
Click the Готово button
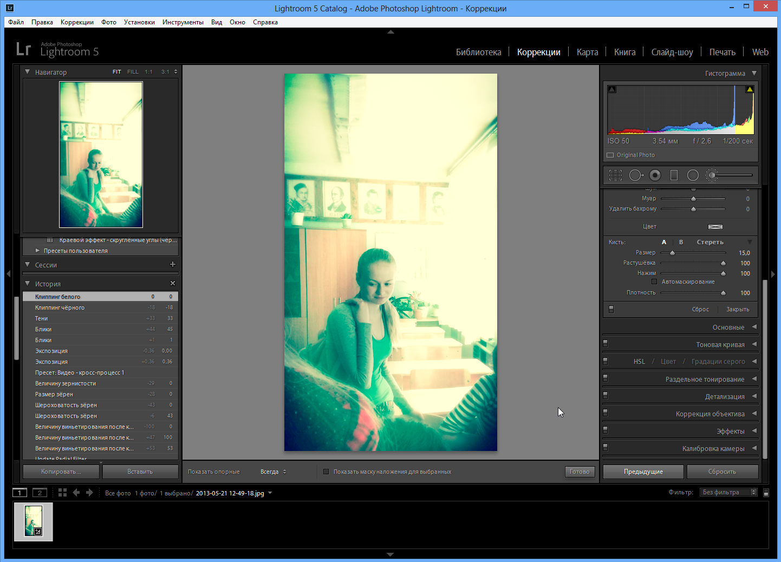[x=580, y=472]
